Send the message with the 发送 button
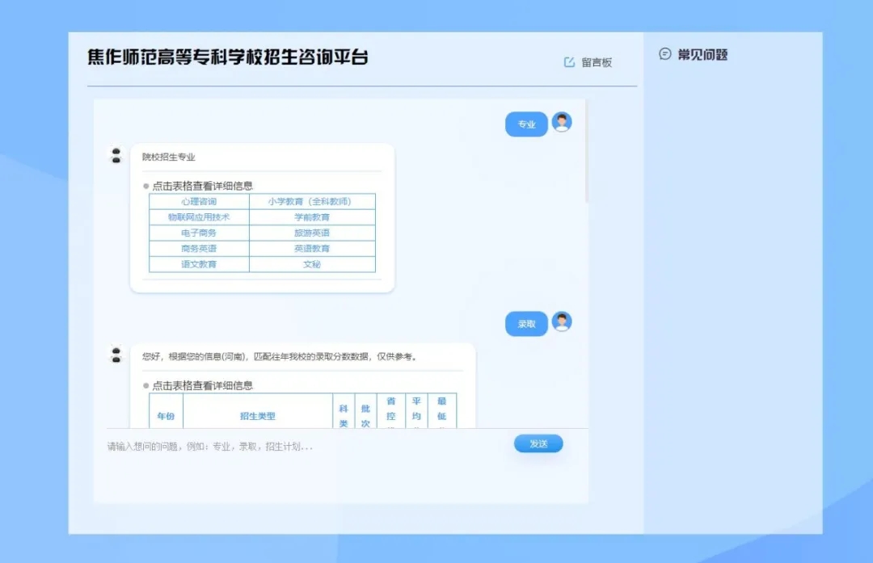This screenshot has height=563, width=873. point(538,443)
